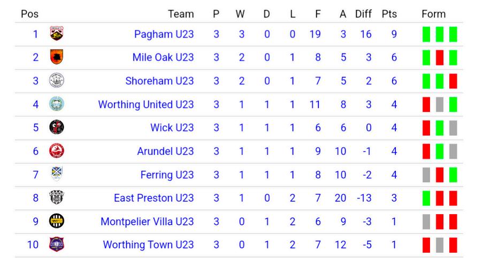Click Worthing United U23's grey draw block

coord(440,104)
